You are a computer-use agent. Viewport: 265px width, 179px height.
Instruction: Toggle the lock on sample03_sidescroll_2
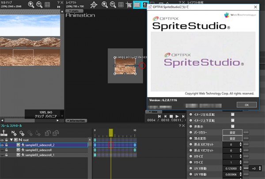[6, 145]
